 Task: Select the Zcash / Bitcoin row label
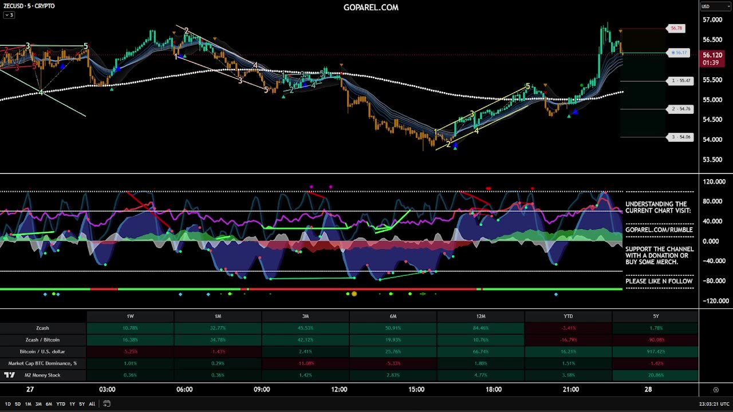tap(42, 340)
